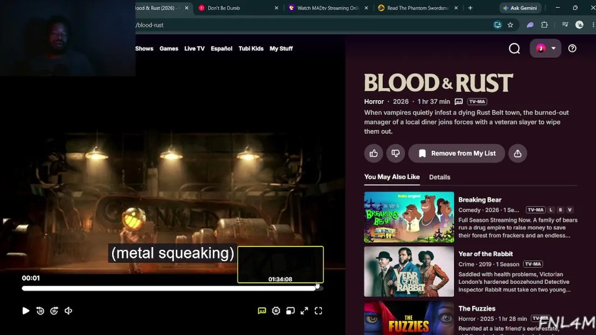Select the You May Also Like tab
This screenshot has height=335, width=596.
click(x=392, y=177)
